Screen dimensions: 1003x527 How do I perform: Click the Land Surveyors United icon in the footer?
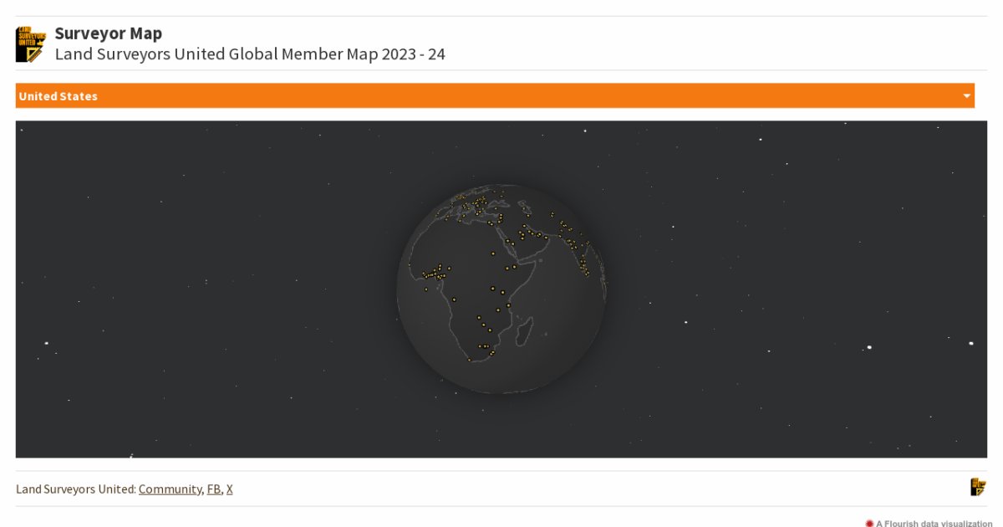click(980, 486)
